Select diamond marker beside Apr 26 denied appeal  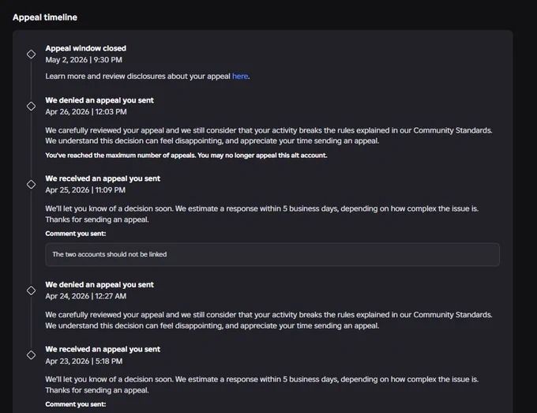(x=31, y=106)
